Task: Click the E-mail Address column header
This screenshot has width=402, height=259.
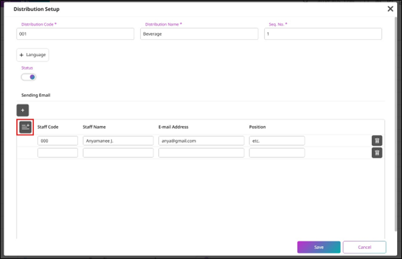Action: (x=174, y=127)
